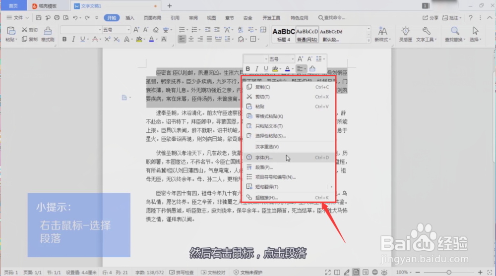Click the Format Painter (格式刷) icon
The width and height of the screenshot is (496, 276).
click(x=48, y=31)
